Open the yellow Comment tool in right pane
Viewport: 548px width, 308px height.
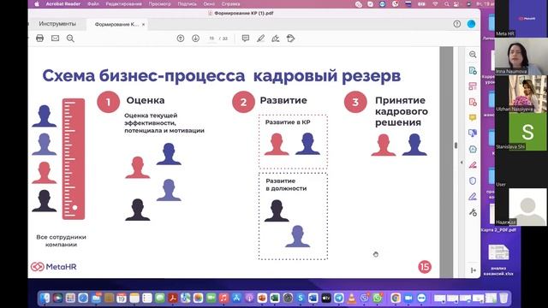click(473, 118)
